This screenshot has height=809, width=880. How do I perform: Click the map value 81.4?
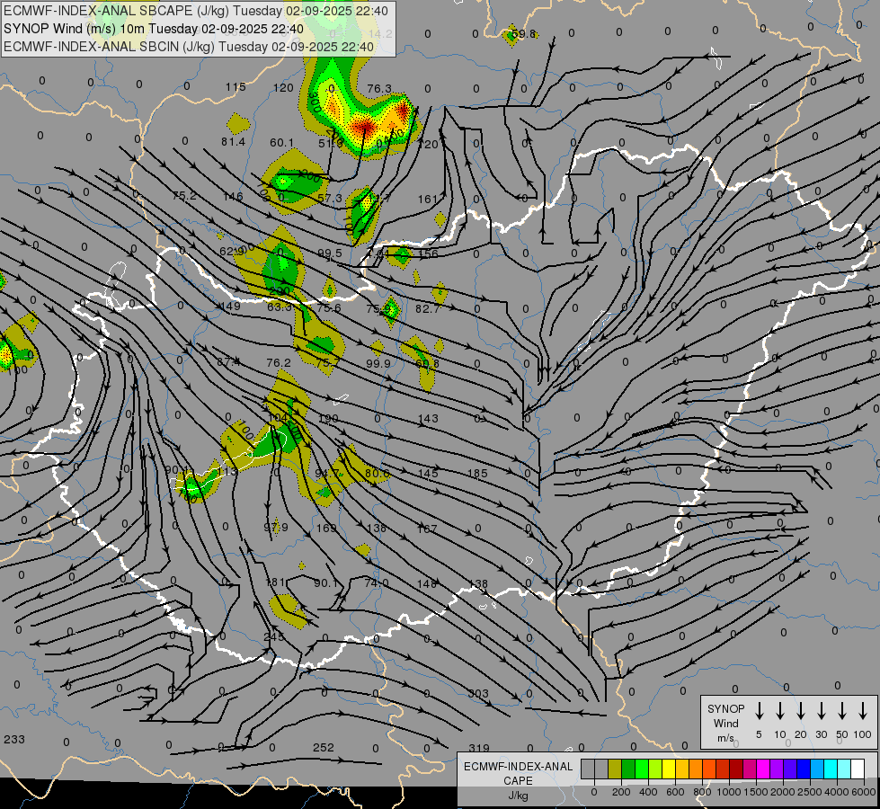[x=233, y=142]
